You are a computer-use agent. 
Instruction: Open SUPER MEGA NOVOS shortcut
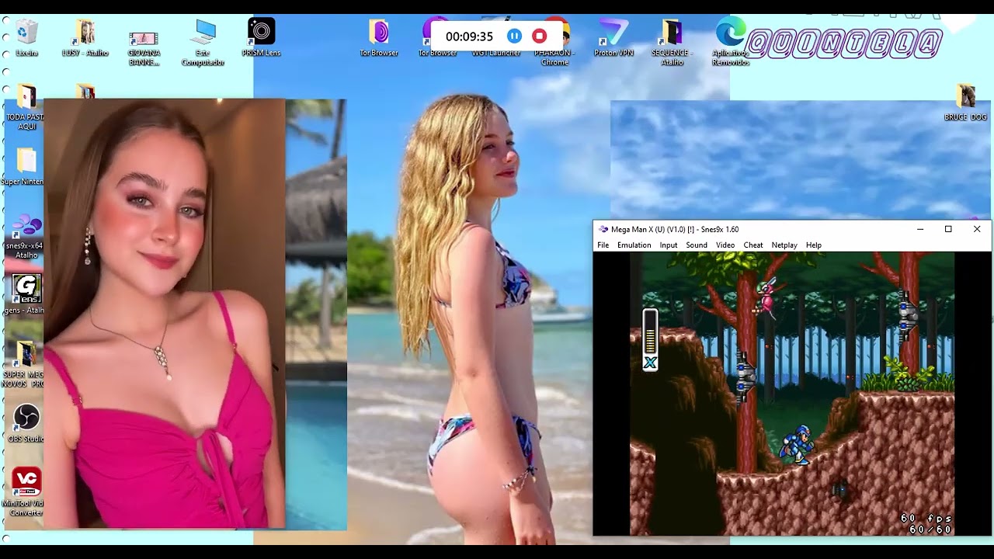[26, 363]
